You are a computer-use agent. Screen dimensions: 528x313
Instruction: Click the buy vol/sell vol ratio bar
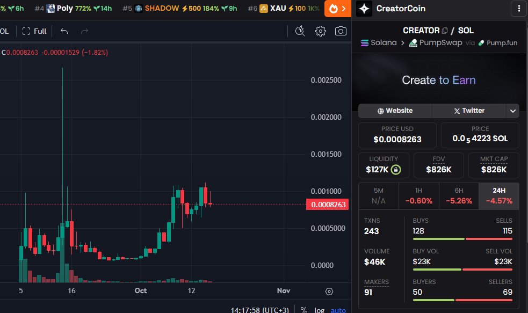pyautogui.click(x=462, y=270)
